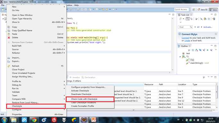Viewport: 219px width, 123px height.
Task: Click Connect link in Mylyn
Action: (x=185, y=38)
